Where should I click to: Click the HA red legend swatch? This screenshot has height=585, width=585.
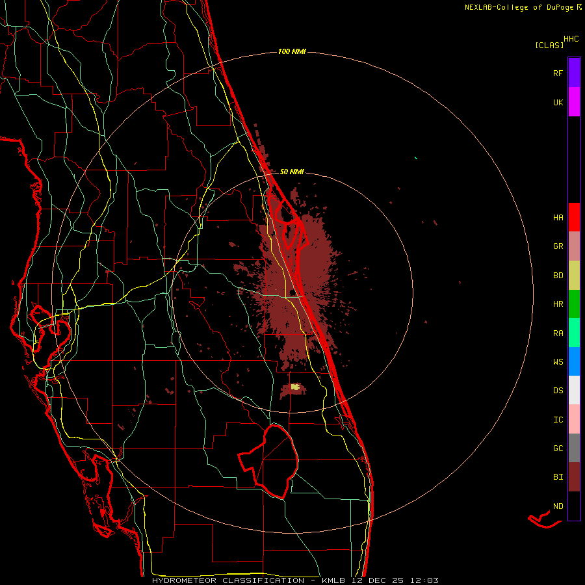(x=574, y=217)
